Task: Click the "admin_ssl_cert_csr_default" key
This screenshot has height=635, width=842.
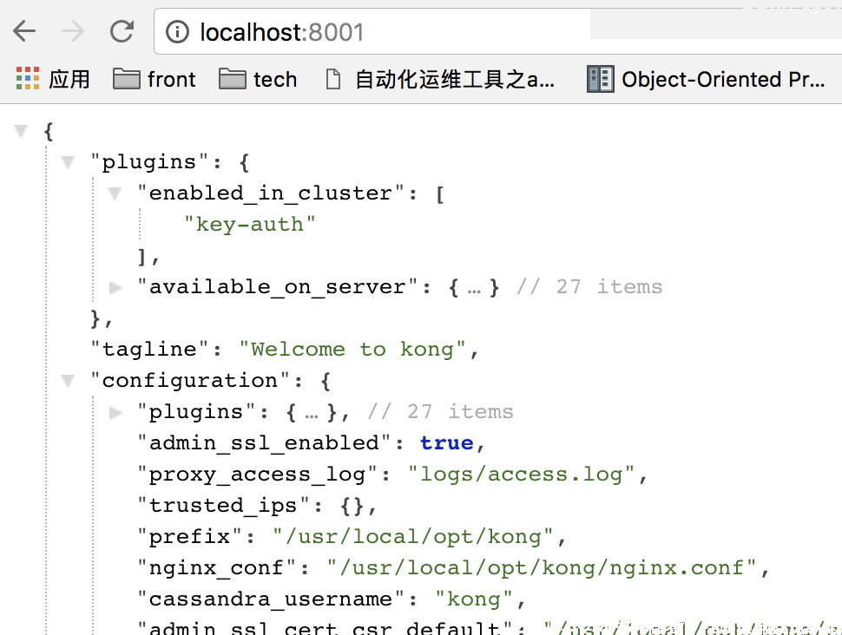Action: (x=325, y=628)
